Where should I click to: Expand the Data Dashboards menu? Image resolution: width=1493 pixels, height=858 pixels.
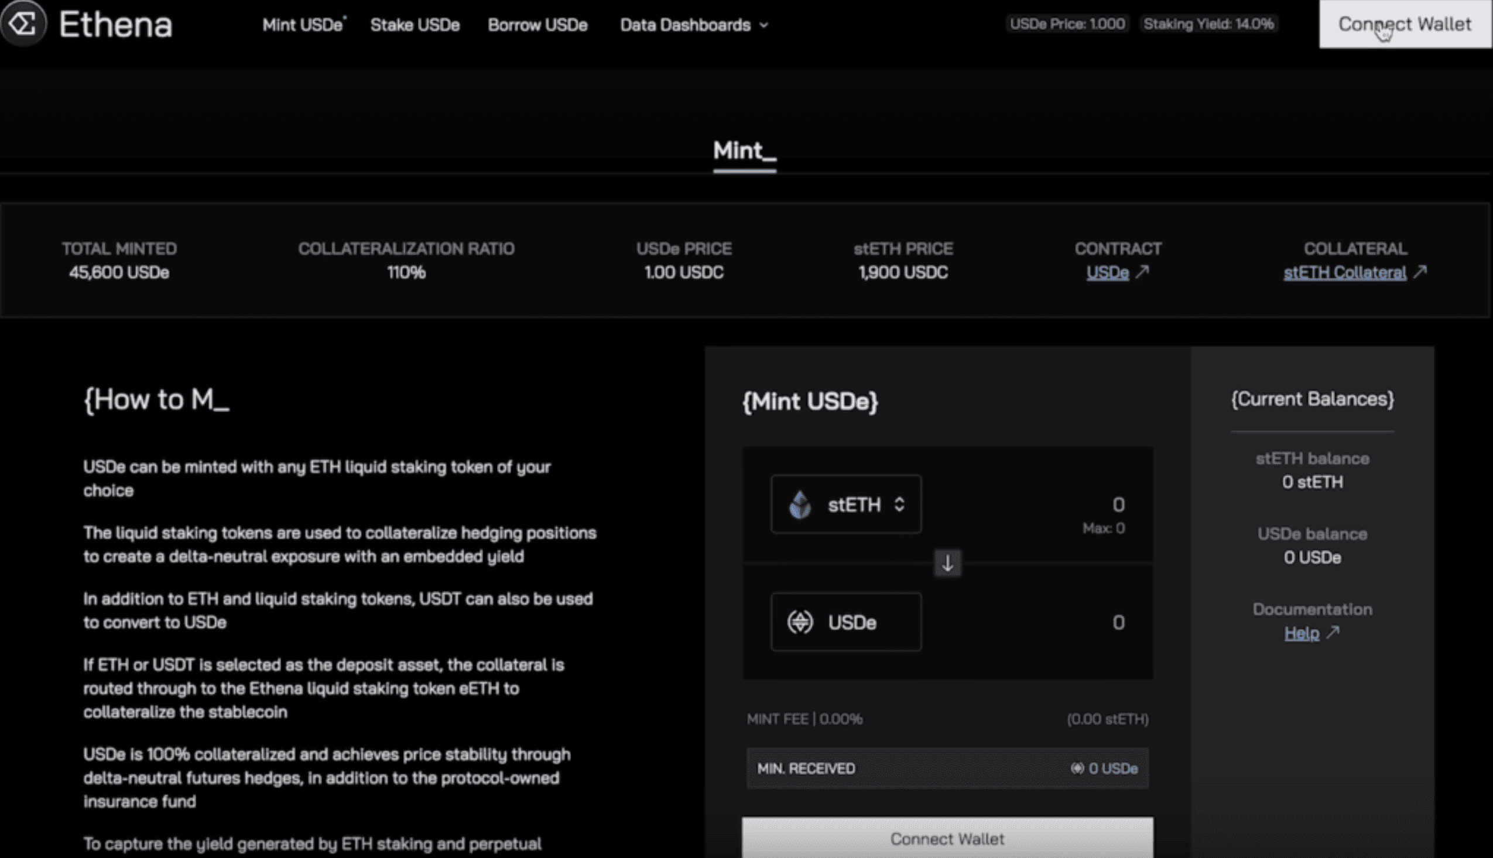click(685, 25)
